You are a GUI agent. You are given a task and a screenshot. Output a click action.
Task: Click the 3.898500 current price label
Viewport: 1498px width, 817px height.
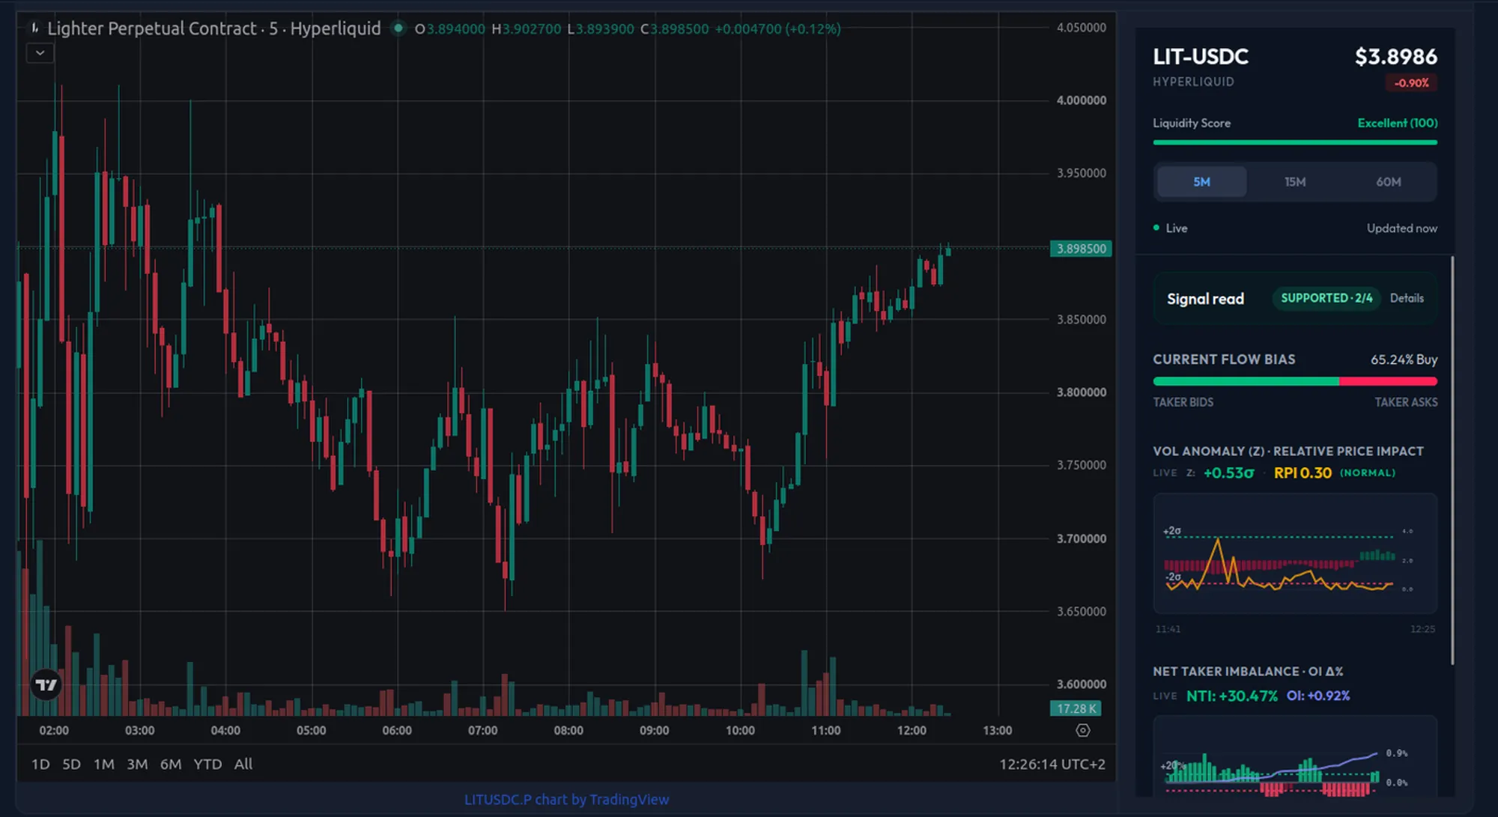click(x=1081, y=249)
